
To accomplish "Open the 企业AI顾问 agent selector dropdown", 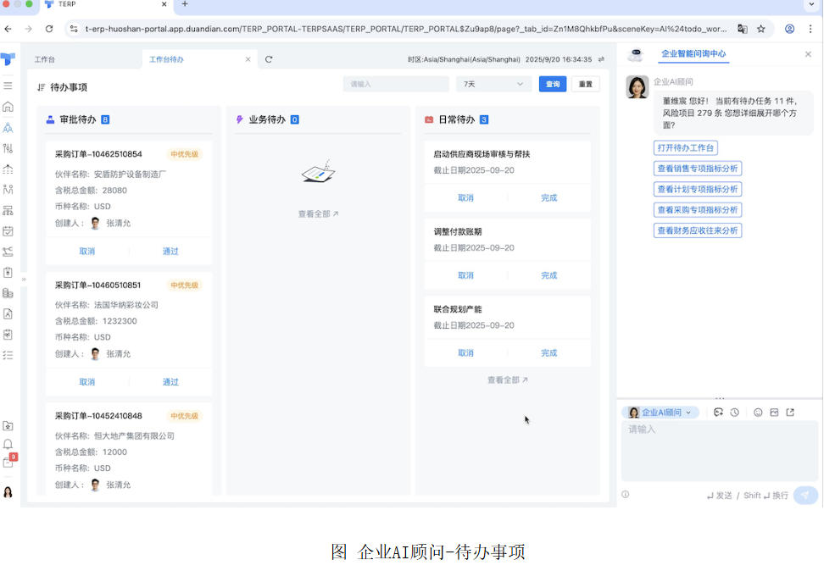I will point(660,413).
